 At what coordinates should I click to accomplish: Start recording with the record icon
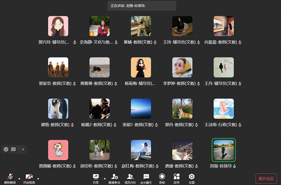[x=162, y=179]
